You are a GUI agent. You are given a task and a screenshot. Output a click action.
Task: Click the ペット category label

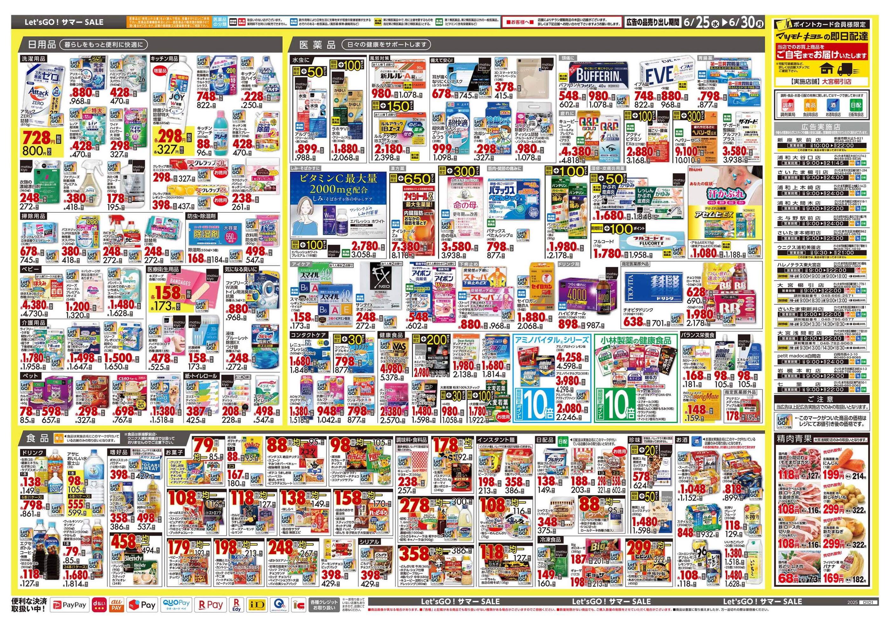pos(31,376)
